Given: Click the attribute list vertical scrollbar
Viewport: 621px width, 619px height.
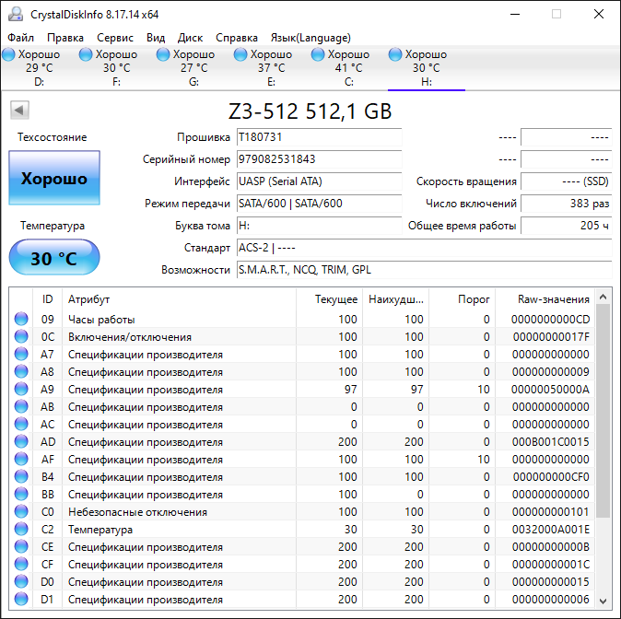Looking at the screenshot, I should pyautogui.click(x=603, y=415).
